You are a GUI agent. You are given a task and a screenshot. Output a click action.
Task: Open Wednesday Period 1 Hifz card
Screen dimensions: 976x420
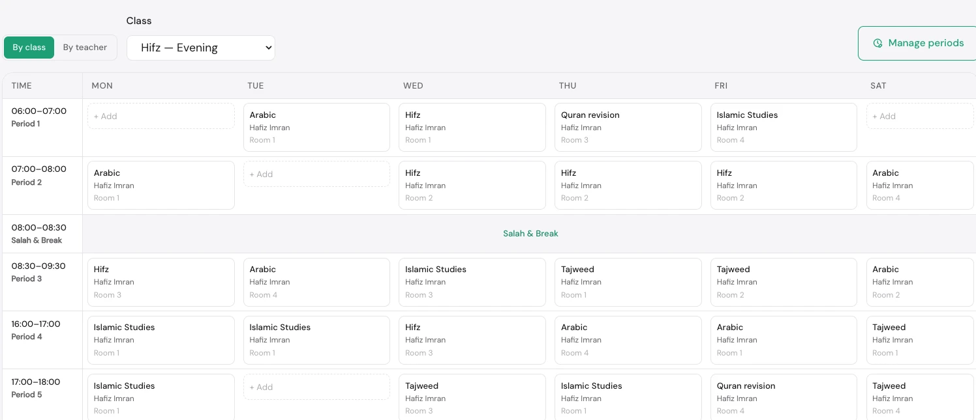point(472,127)
